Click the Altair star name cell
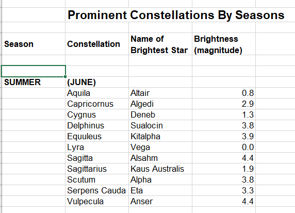 (x=160, y=93)
